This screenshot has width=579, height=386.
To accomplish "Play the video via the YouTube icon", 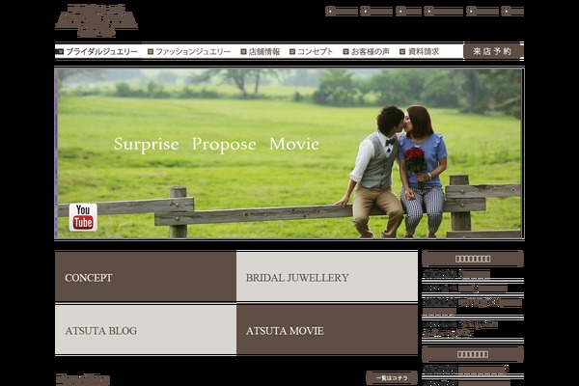I will coord(83,217).
